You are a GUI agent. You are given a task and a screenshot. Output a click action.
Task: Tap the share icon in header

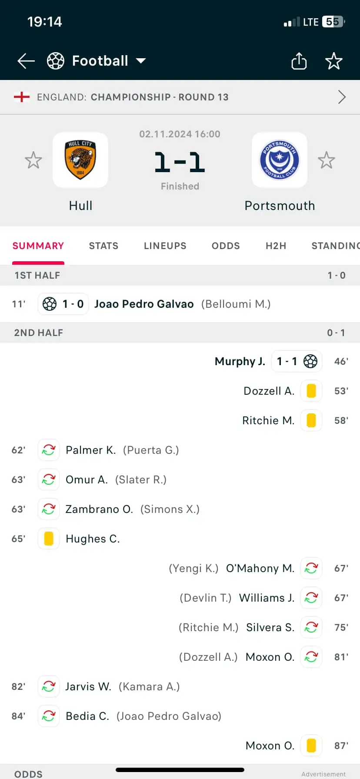(299, 61)
